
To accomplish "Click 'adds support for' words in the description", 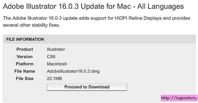I will [x=96, y=18].
